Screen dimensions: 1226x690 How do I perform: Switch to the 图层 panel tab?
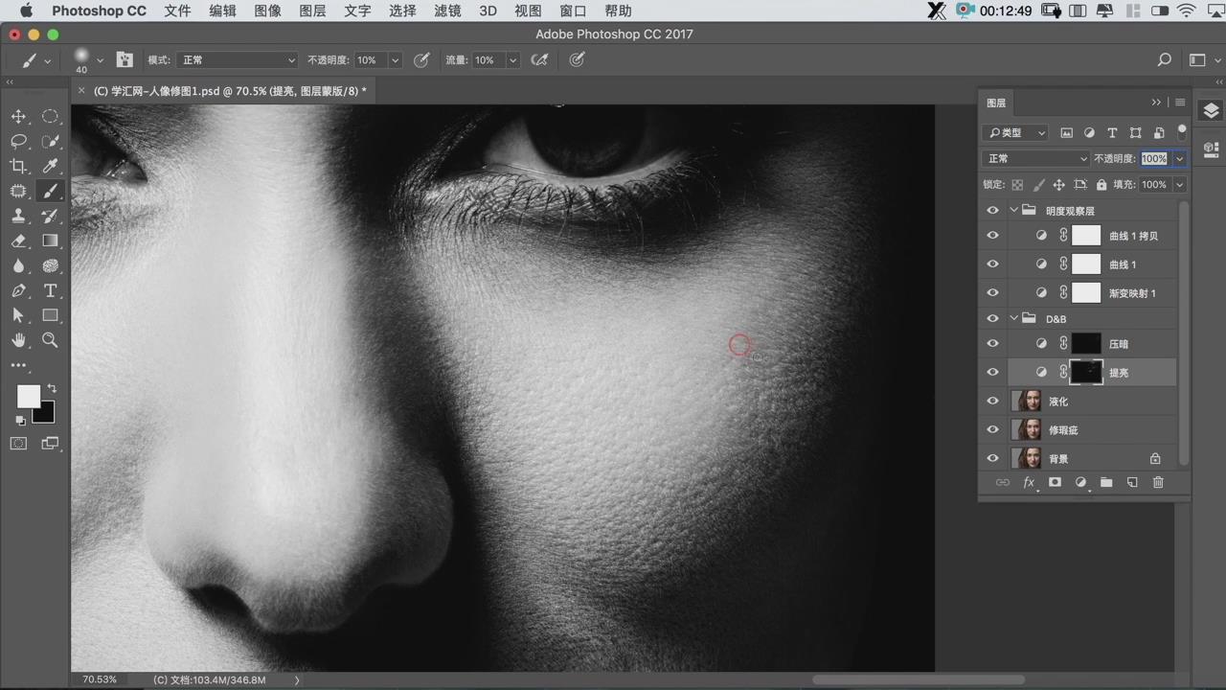pyautogui.click(x=996, y=103)
